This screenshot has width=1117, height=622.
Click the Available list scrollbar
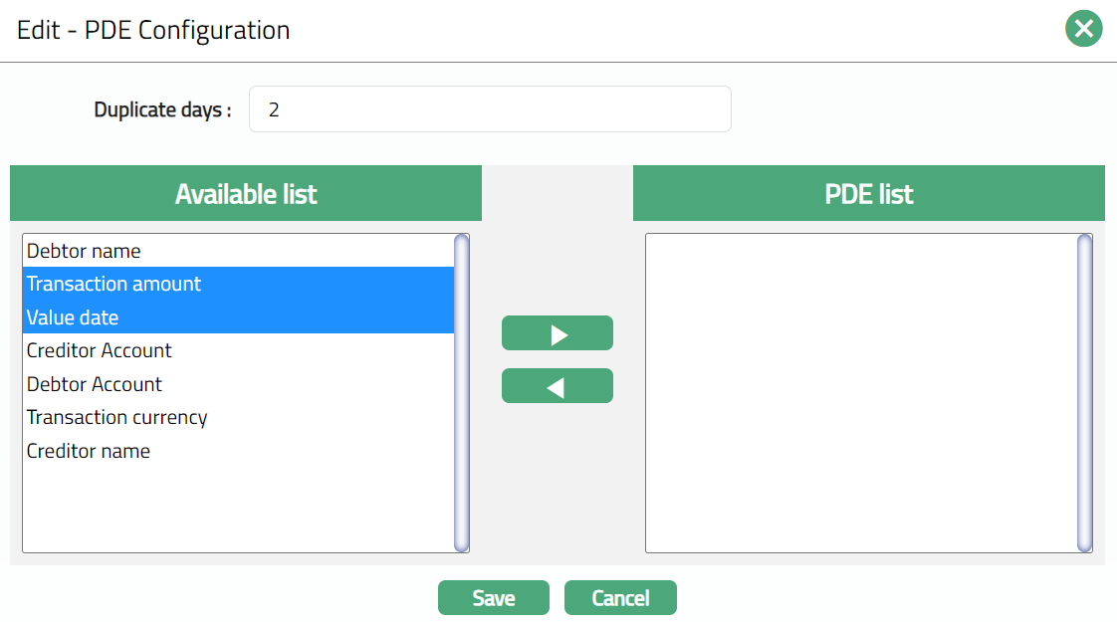click(461, 393)
